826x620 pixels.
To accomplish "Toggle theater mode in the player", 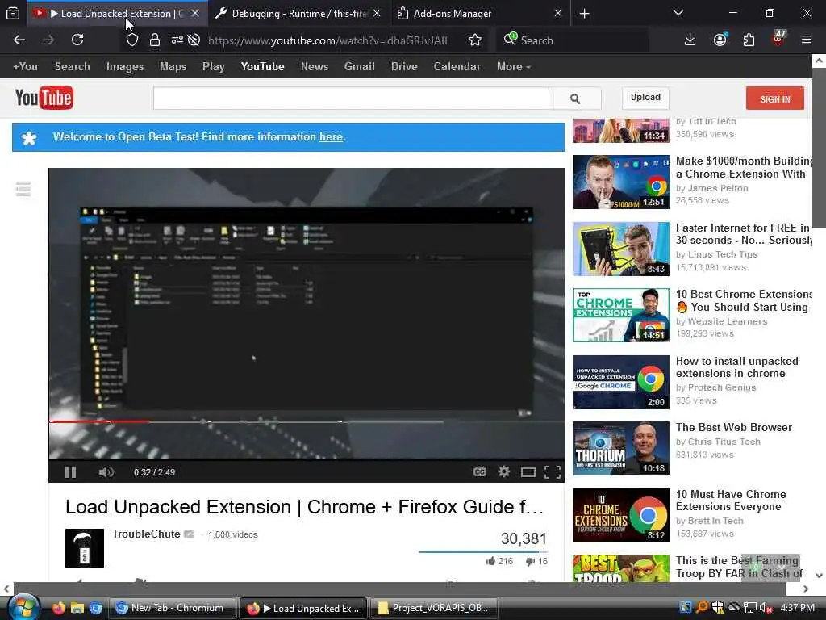I will click(x=528, y=471).
